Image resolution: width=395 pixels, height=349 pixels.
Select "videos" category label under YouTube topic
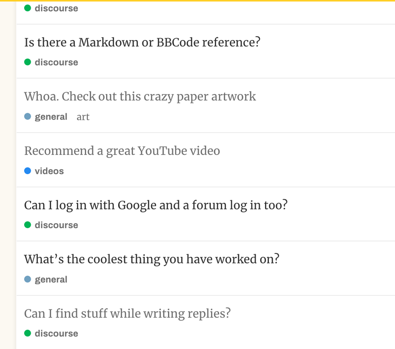coord(49,171)
